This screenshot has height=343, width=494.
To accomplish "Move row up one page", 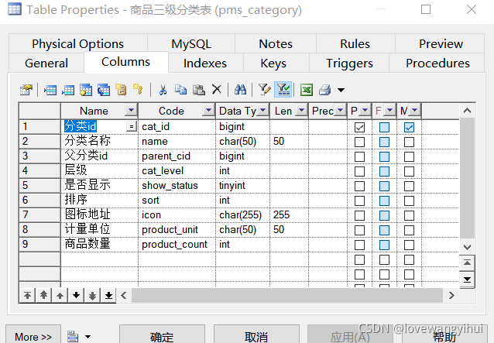I will 43,296.
